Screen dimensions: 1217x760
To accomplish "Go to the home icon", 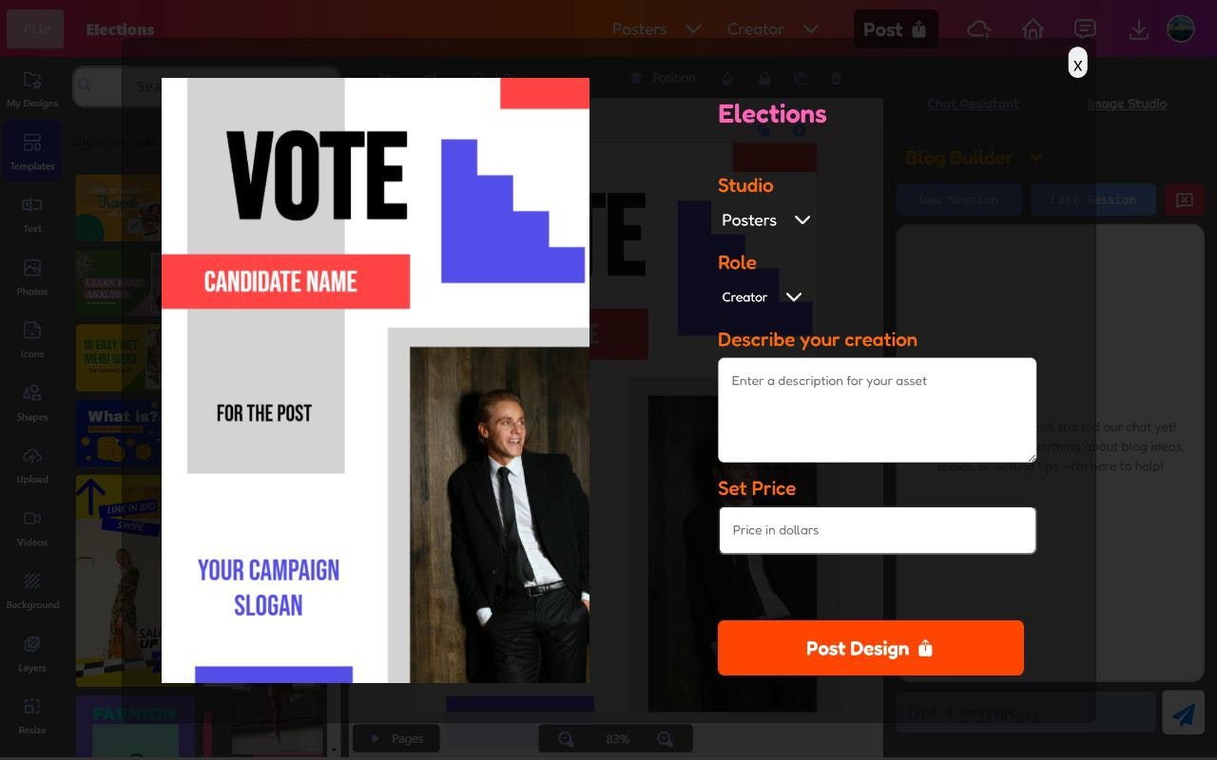I will pyautogui.click(x=1033, y=29).
